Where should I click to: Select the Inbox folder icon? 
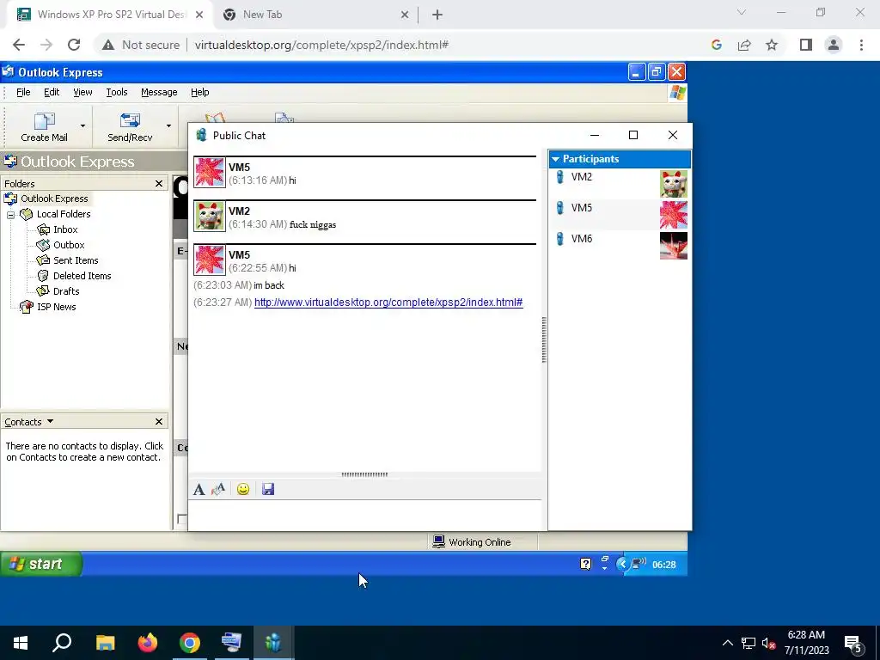pyautogui.click(x=43, y=229)
